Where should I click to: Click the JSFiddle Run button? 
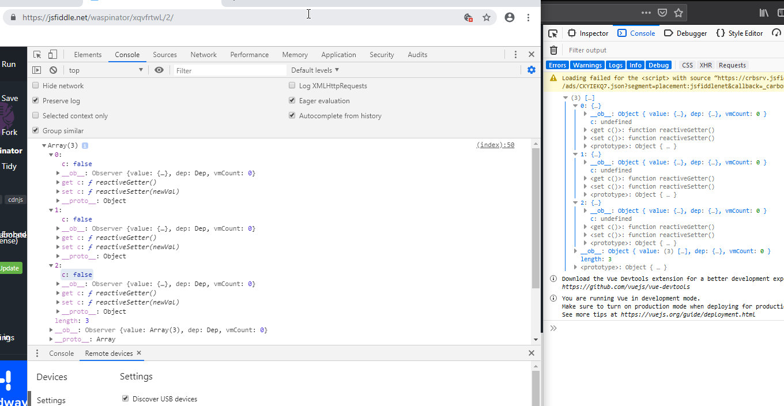[9, 64]
